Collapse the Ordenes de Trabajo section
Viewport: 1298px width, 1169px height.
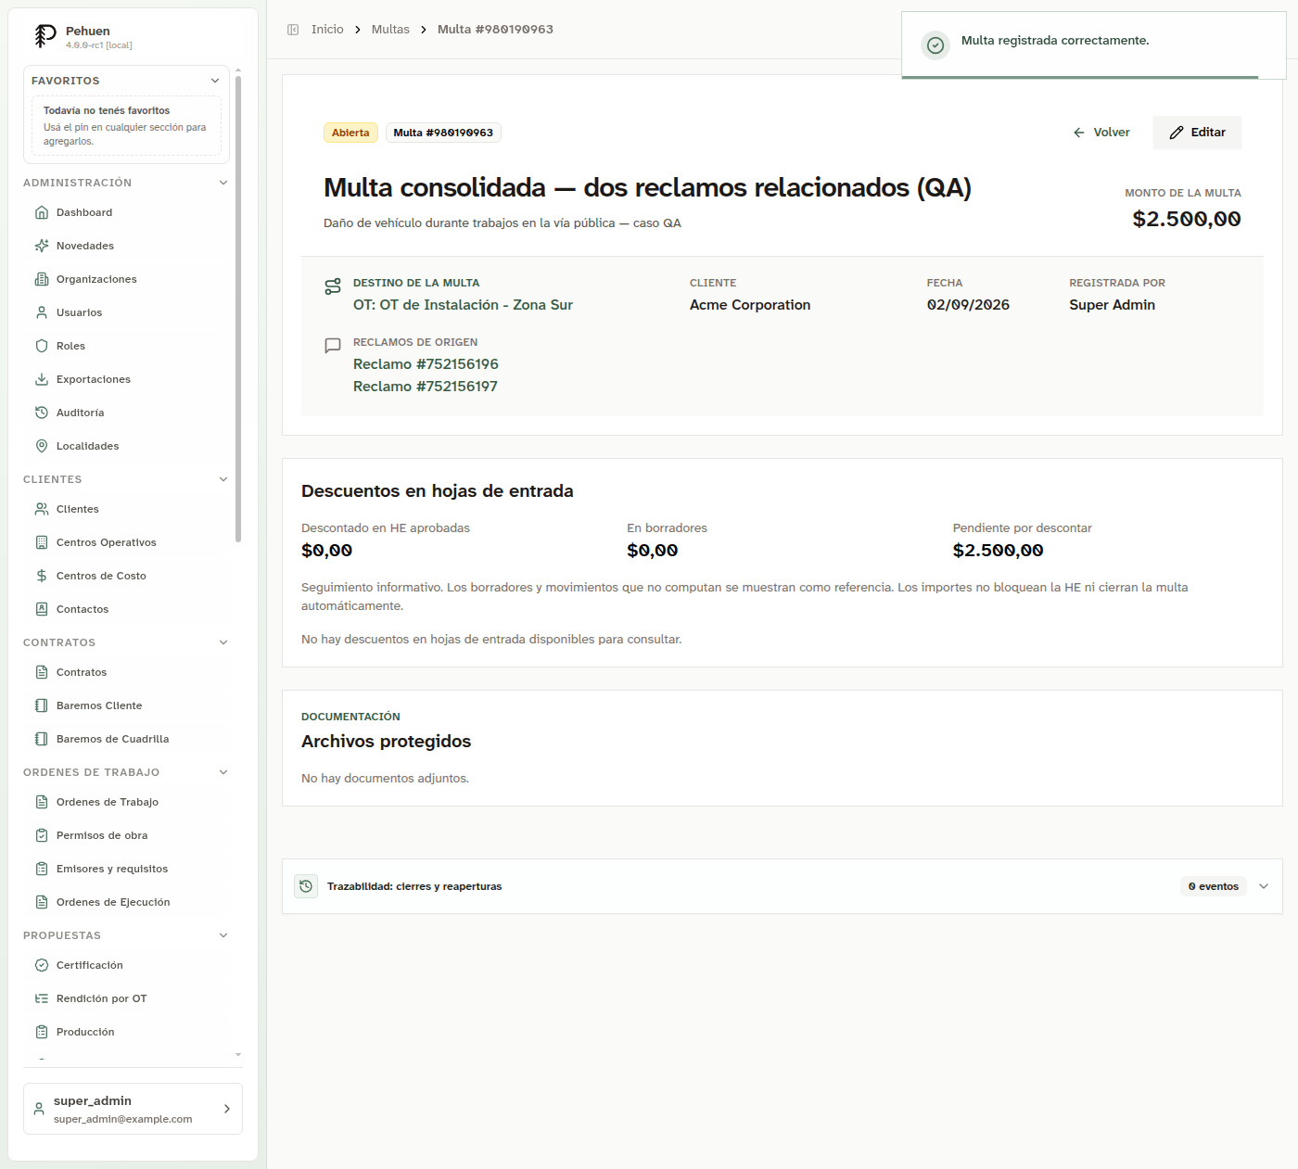[223, 772]
